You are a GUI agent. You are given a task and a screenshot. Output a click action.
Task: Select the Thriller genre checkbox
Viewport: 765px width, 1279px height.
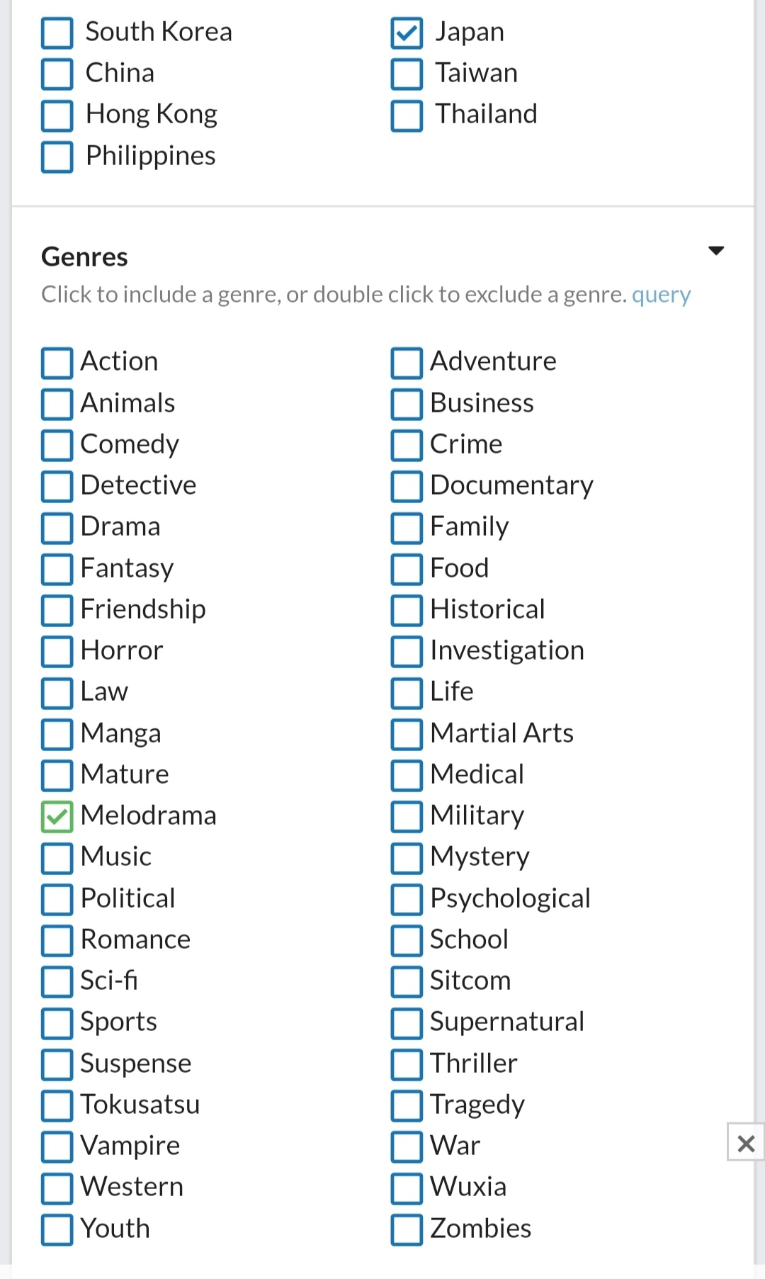pos(407,1064)
